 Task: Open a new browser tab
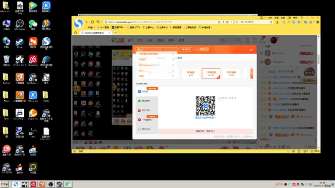click(116, 33)
